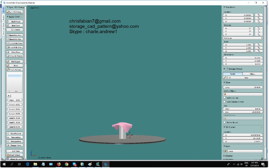This screenshot has width=269, height=168.
Task: Enable Lock Camera to View checkbox
Action: 224,102
